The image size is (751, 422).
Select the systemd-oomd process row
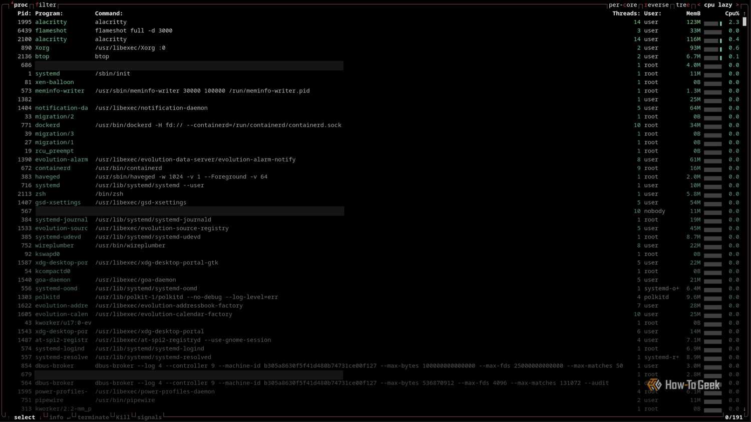[x=378, y=288]
